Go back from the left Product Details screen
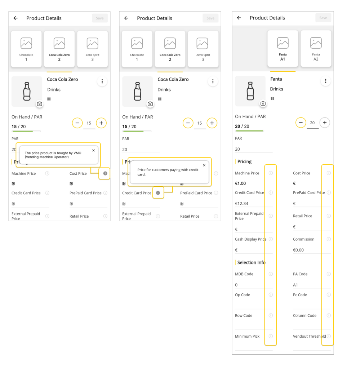 click(x=15, y=18)
